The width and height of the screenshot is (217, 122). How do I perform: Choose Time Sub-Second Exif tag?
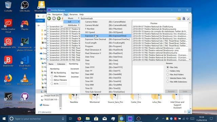[106, 92]
